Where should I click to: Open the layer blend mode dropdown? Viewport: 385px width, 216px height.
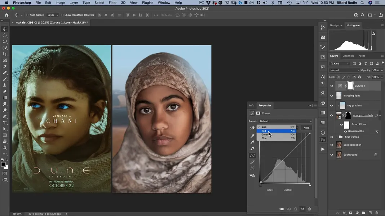pos(345,70)
